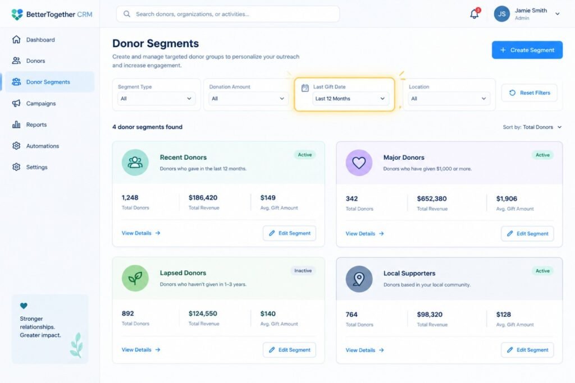Edit Segment for Lapsed Donors
Viewport: 575px width, 383px height.
[x=289, y=350]
